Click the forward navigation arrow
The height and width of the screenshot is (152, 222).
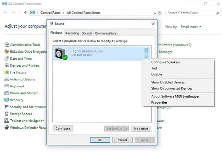pyautogui.click(x=13, y=13)
